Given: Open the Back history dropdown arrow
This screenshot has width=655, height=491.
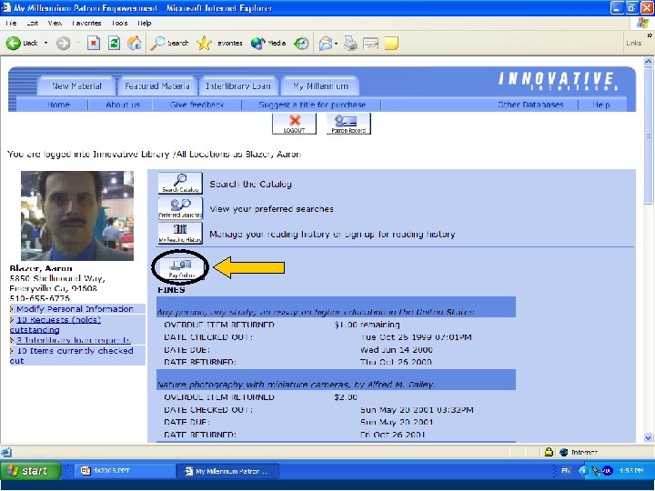Looking at the screenshot, I should pos(46,43).
